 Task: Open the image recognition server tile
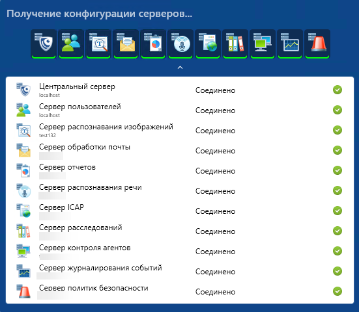(x=98, y=44)
